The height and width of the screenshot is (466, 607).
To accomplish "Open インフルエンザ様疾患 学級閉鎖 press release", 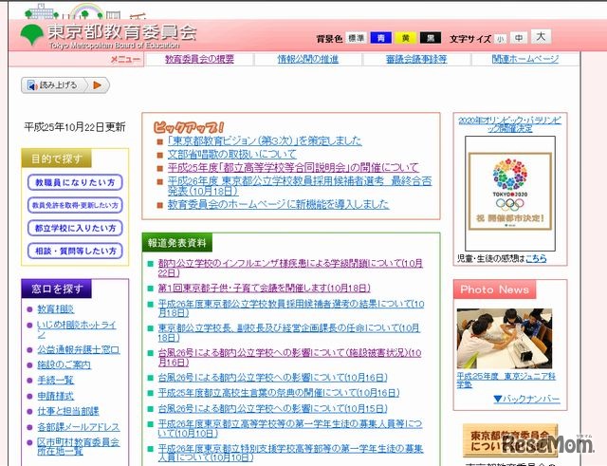I will click(x=290, y=268).
